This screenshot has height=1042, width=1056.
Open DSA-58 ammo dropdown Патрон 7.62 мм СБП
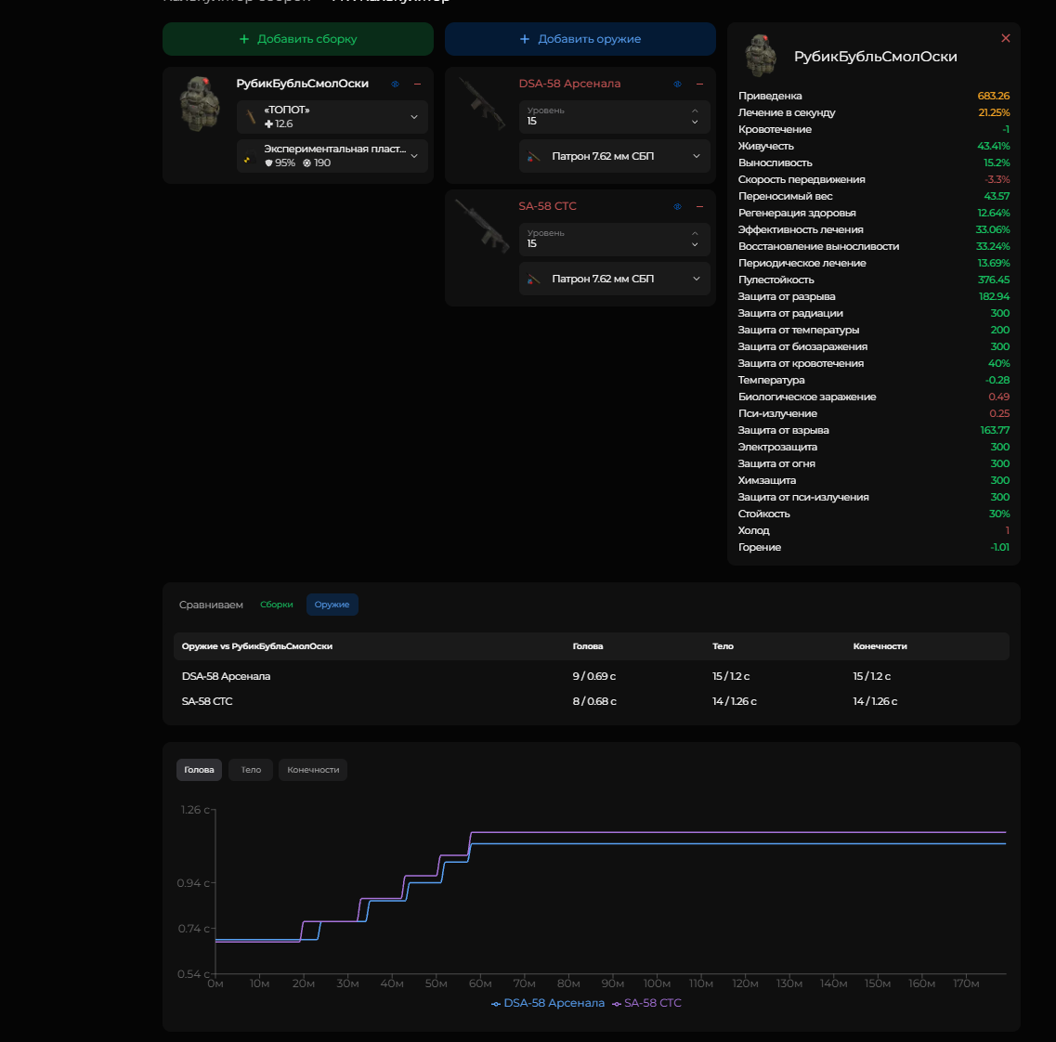point(614,156)
